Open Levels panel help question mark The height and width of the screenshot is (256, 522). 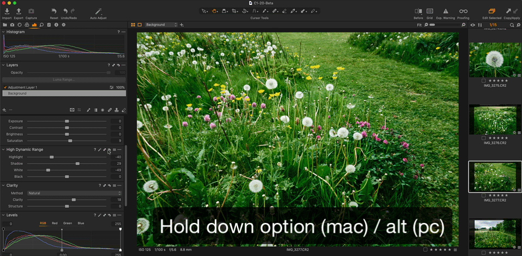click(95, 215)
